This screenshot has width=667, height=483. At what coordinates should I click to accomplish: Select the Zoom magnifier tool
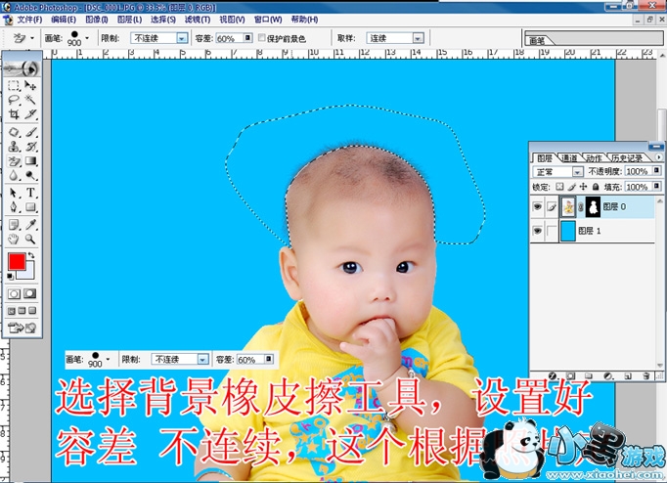tap(30, 239)
